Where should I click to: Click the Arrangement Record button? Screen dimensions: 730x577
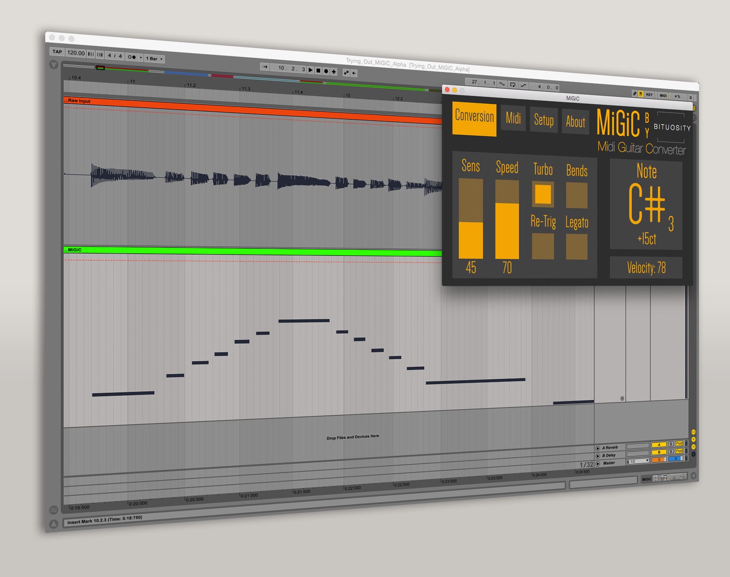(x=326, y=71)
